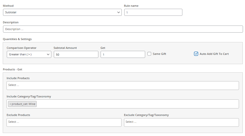The width and height of the screenshot is (245, 136).
Task: Select the Get quantity input
Action: coord(122,54)
